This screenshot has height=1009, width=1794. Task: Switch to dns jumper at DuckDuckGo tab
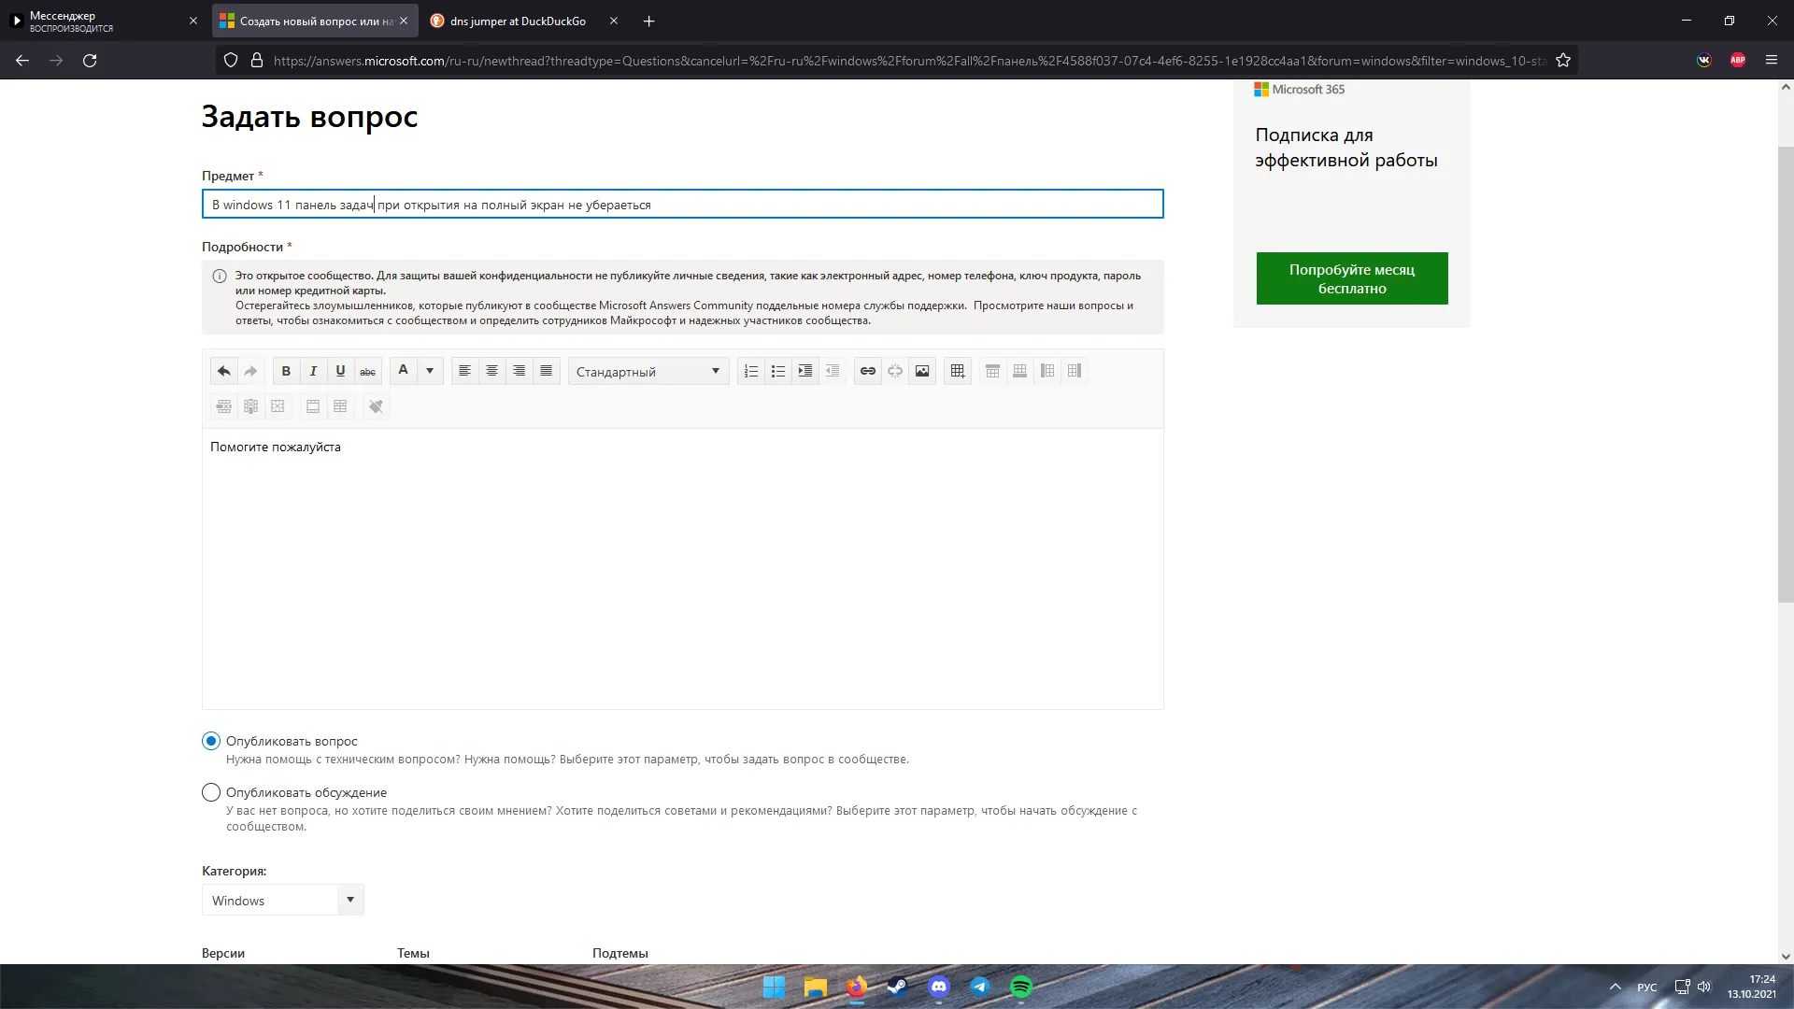click(519, 21)
